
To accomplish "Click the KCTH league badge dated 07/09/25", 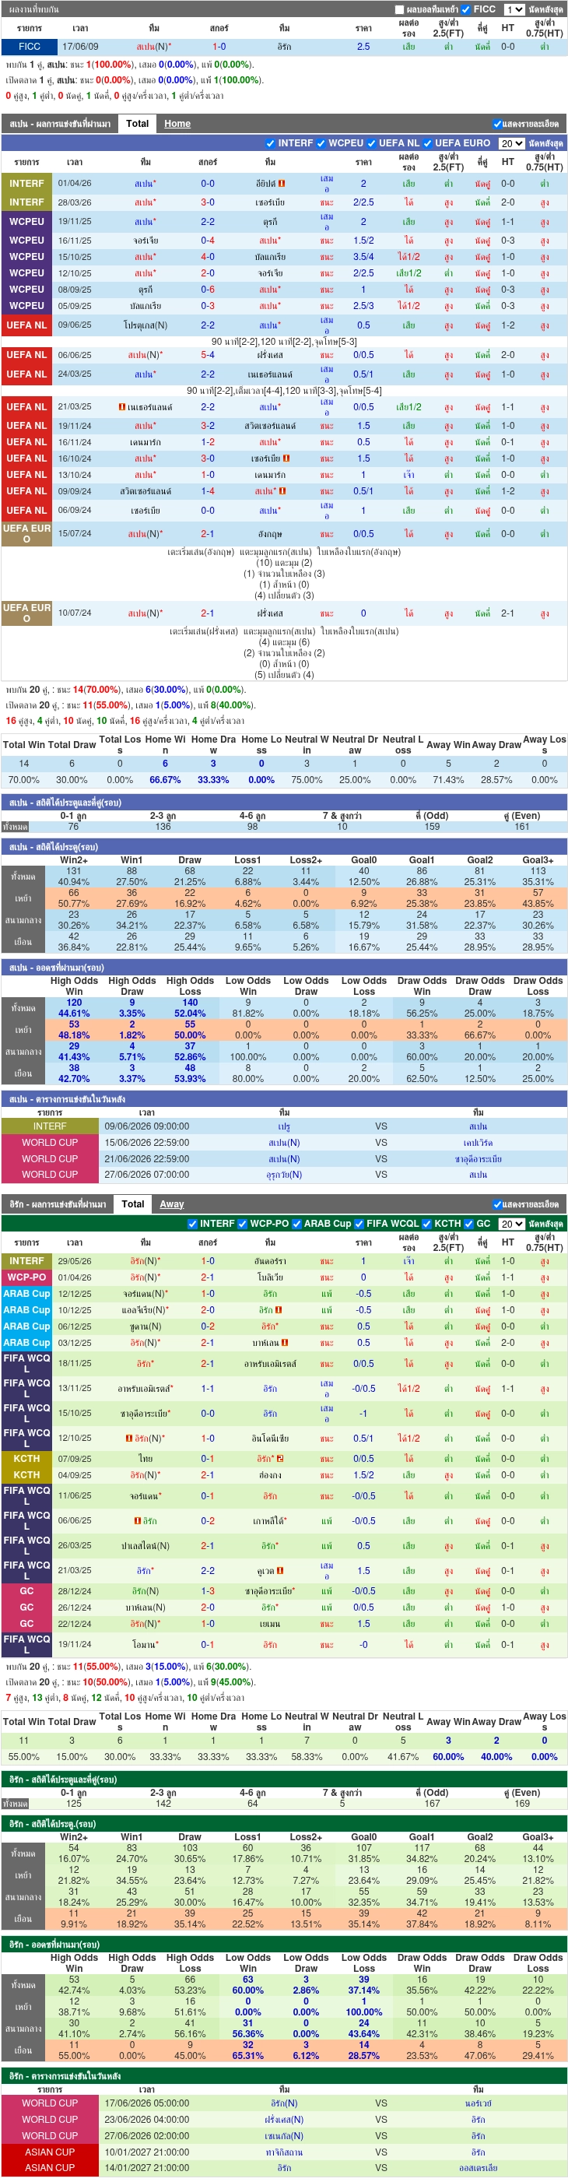I will click(26, 1458).
